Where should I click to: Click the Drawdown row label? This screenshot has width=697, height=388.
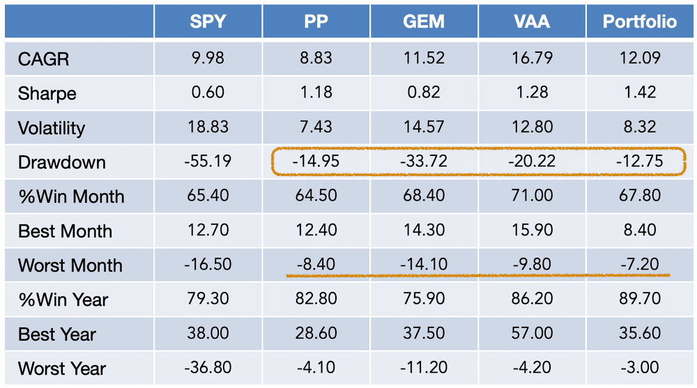click(62, 163)
